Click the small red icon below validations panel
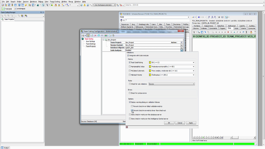This screenshot has width=265, height=149. pyautogui.click(x=127, y=127)
